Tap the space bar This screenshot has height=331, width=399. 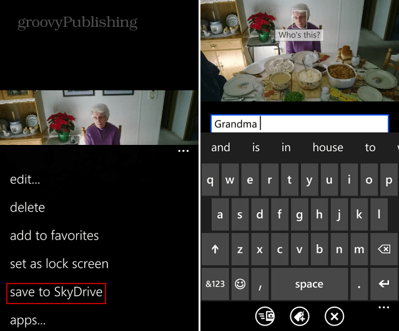tap(310, 284)
